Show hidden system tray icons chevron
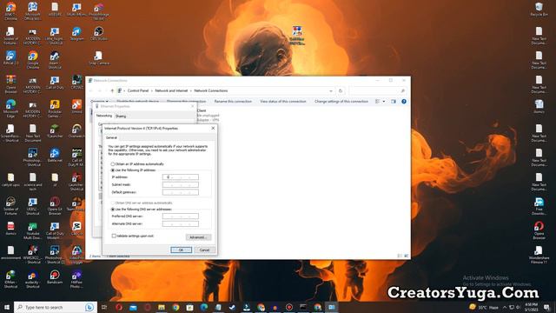556x313 pixels. (505, 307)
